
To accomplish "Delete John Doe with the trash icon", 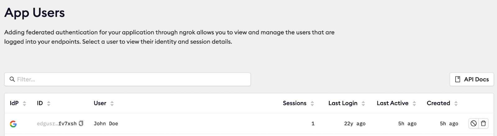I will [x=483, y=124].
